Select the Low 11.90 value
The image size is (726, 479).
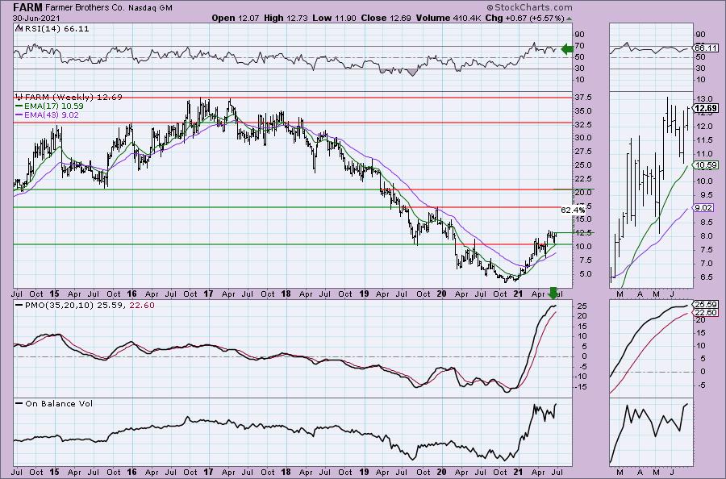pos(334,18)
